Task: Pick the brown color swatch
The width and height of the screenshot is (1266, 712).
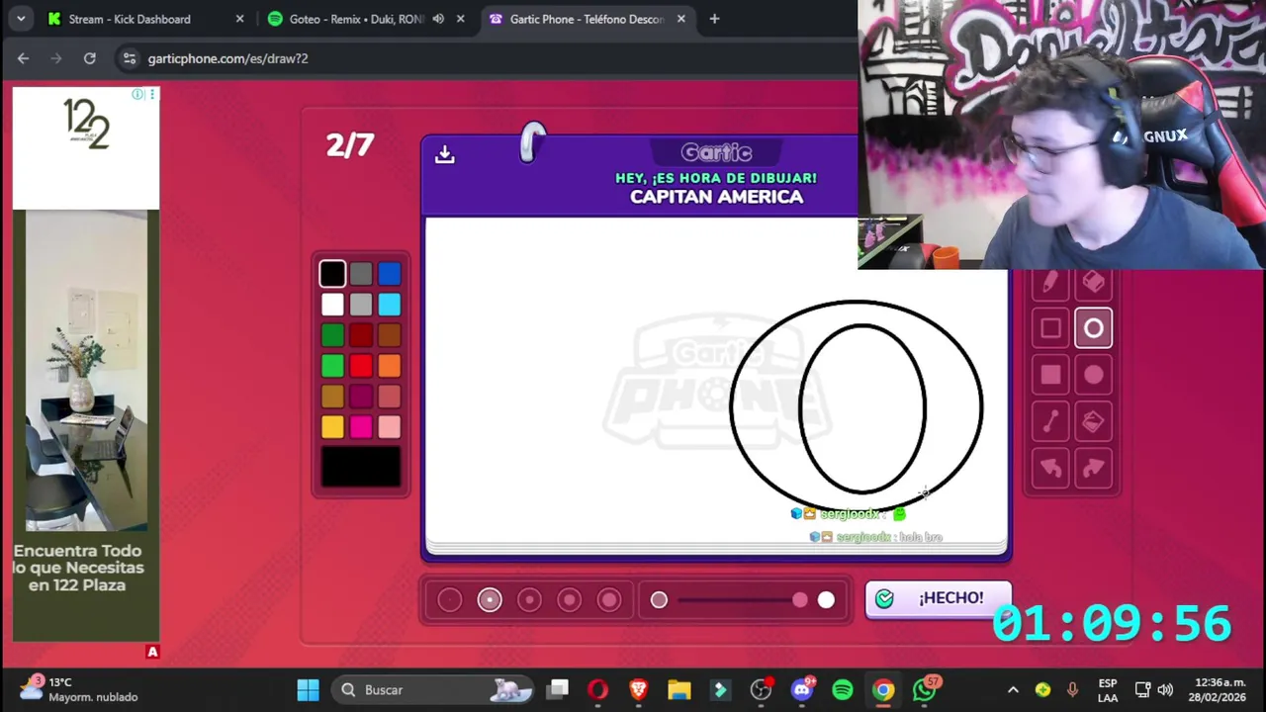Action: [390, 335]
